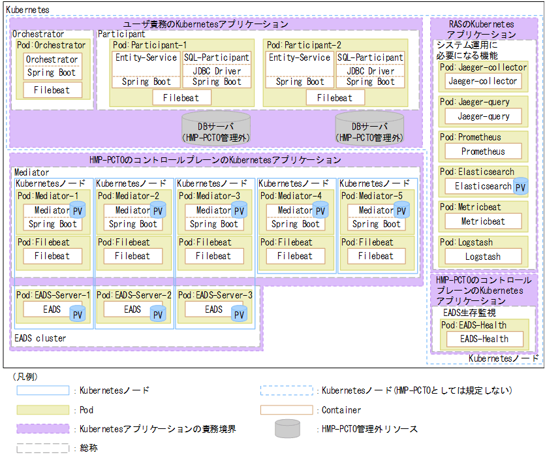Click the DBサーバ icon beside Participant-2
Screen dimensions: 545x459
pyautogui.click(x=370, y=129)
